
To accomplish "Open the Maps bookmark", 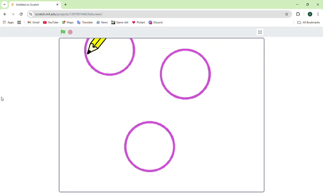I will [68, 23].
